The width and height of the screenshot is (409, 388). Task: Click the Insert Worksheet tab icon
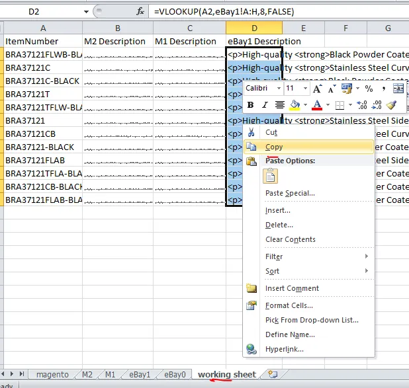coord(273,375)
